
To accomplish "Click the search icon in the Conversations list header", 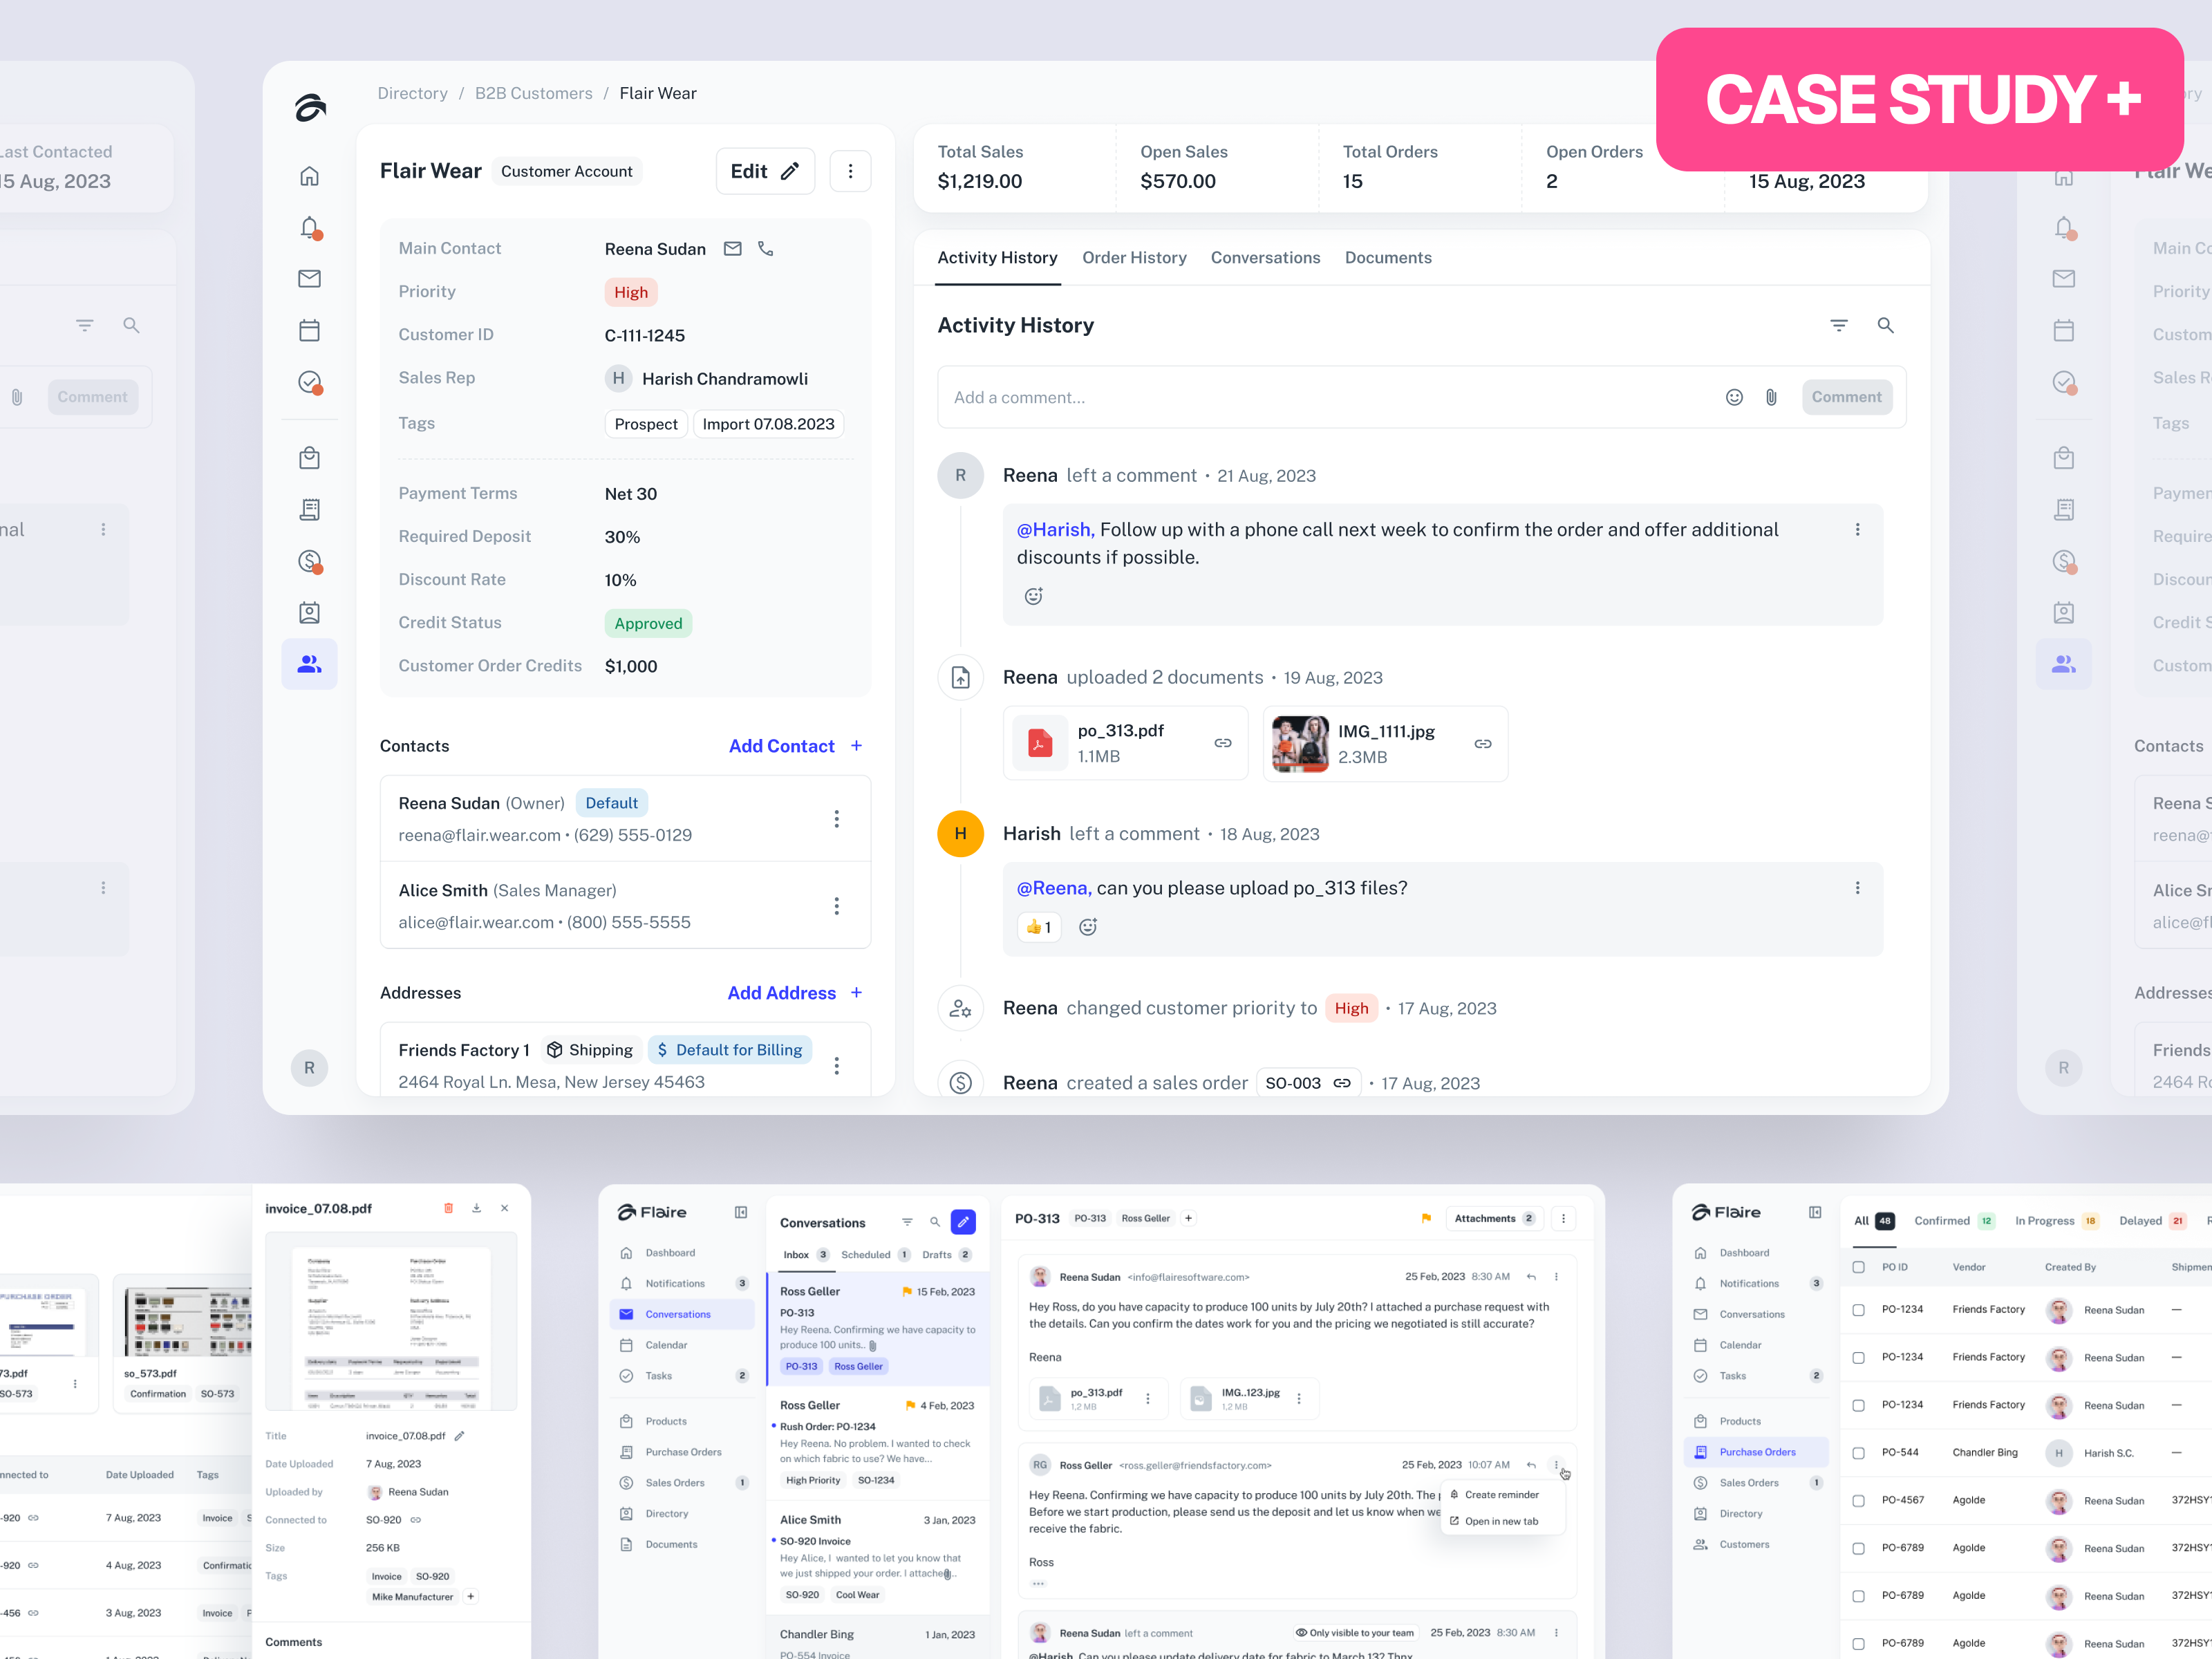I will (935, 1223).
